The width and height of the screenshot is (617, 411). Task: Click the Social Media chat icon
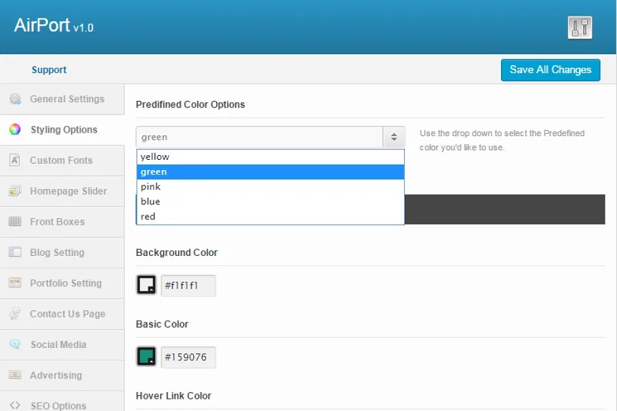click(15, 345)
